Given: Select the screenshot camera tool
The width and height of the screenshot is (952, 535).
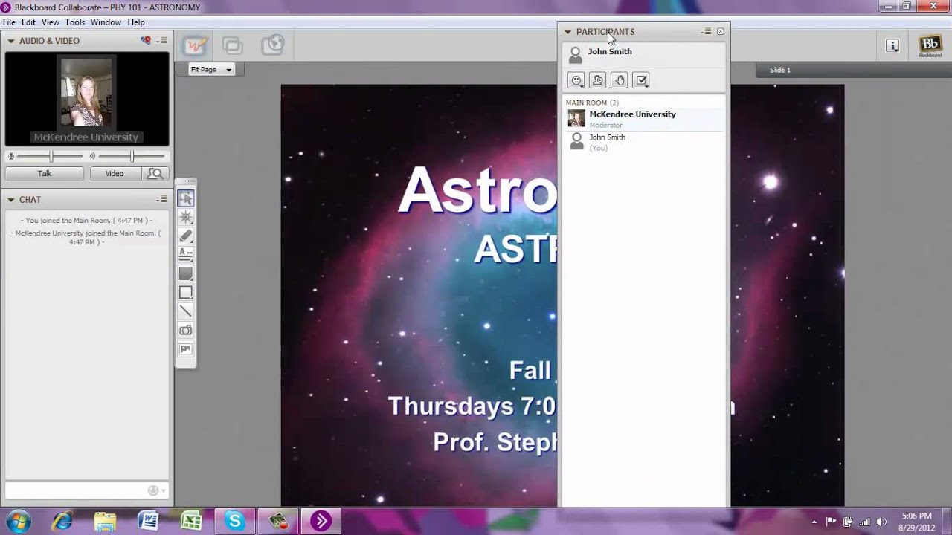Looking at the screenshot, I should 186,330.
